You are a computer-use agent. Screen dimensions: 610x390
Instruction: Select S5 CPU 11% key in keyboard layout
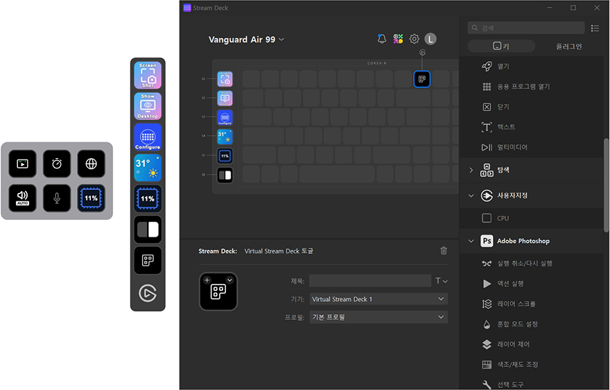point(225,156)
